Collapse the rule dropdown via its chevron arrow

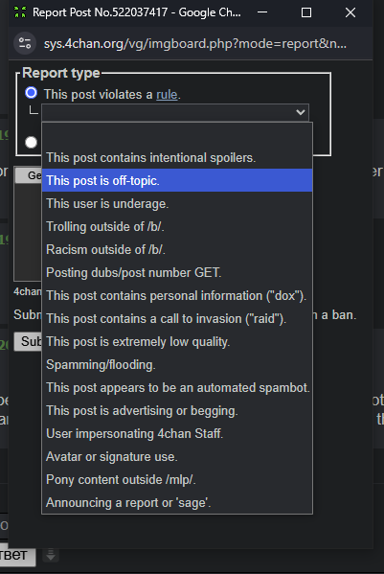coord(301,112)
